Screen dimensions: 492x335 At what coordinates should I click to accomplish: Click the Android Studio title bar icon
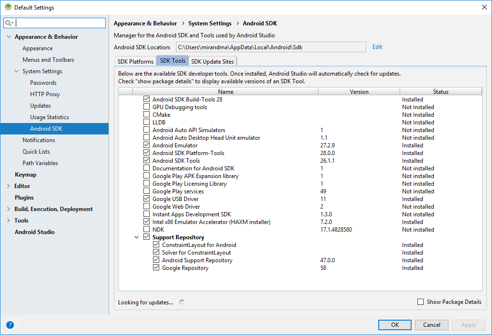(x=8, y=7)
